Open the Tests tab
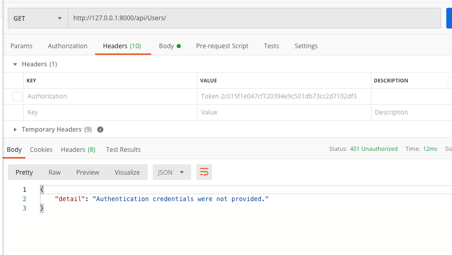The width and height of the screenshot is (452, 255). coord(272,46)
